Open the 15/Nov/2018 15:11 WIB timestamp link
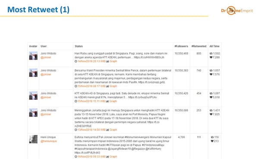 [x=92, y=101]
